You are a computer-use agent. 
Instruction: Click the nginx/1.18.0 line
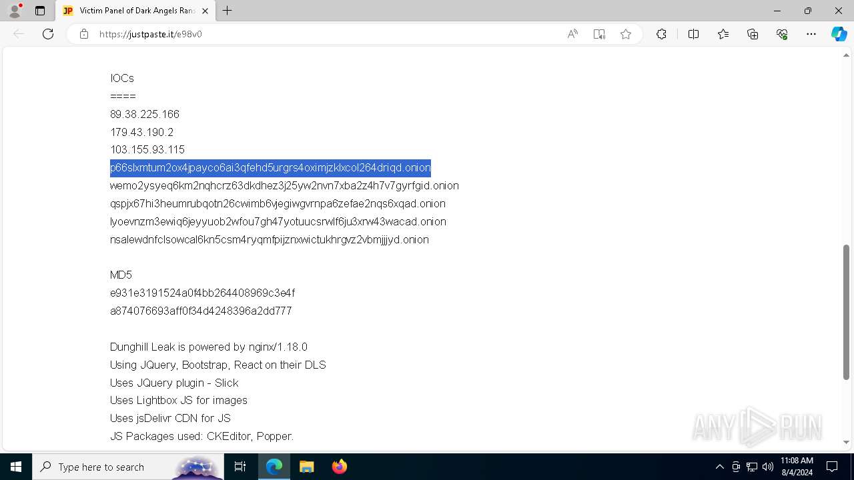point(209,347)
